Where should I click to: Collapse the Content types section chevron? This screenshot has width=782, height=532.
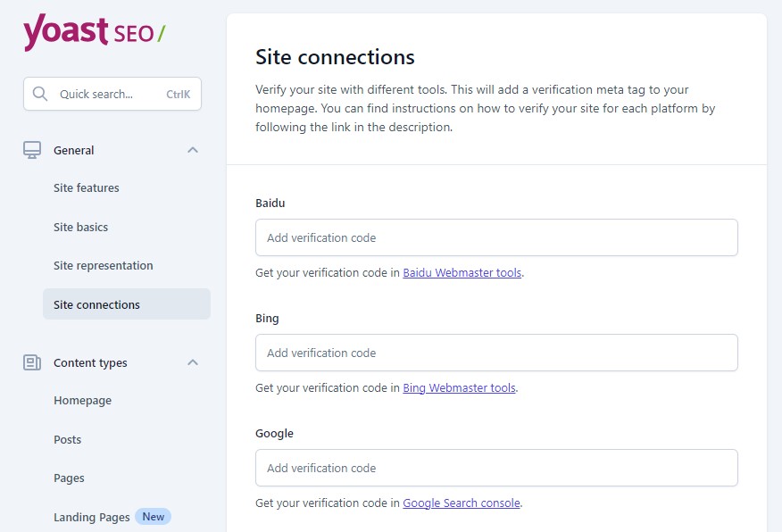[193, 362]
